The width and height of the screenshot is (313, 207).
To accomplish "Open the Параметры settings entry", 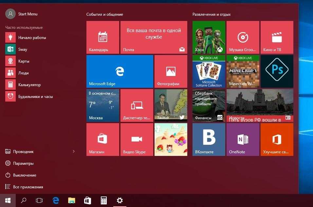I will [x=23, y=163].
